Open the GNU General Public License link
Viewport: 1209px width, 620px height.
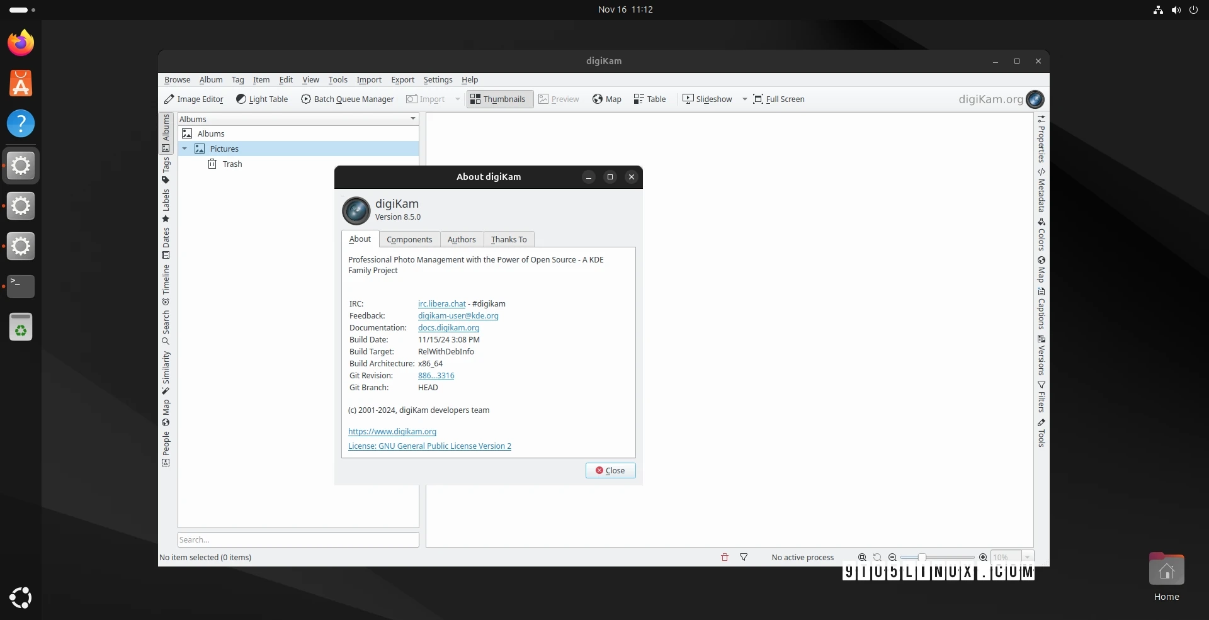[x=429, y=446]
